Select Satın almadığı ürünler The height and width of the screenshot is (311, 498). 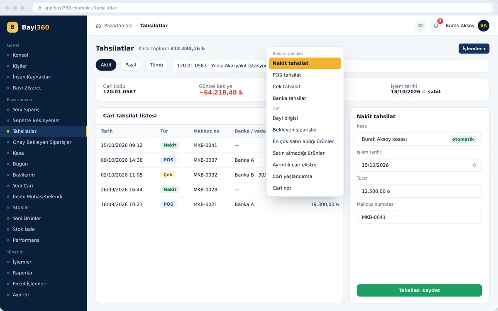click(x=305, y=153)
